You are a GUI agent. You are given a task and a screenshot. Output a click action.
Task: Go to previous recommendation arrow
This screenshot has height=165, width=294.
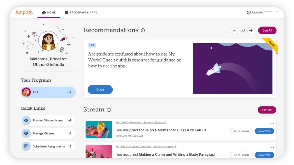click(x=234, y=30)
